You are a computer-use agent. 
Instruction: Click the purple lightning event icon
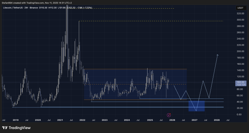(x=169, y=115)
